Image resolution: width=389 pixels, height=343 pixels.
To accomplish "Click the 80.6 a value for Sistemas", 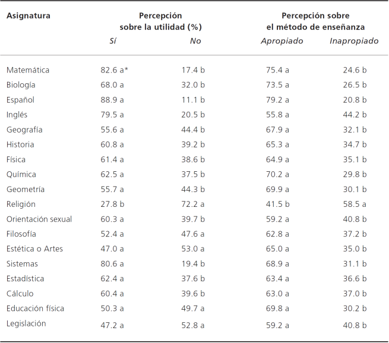I will [x=112, y=263].
